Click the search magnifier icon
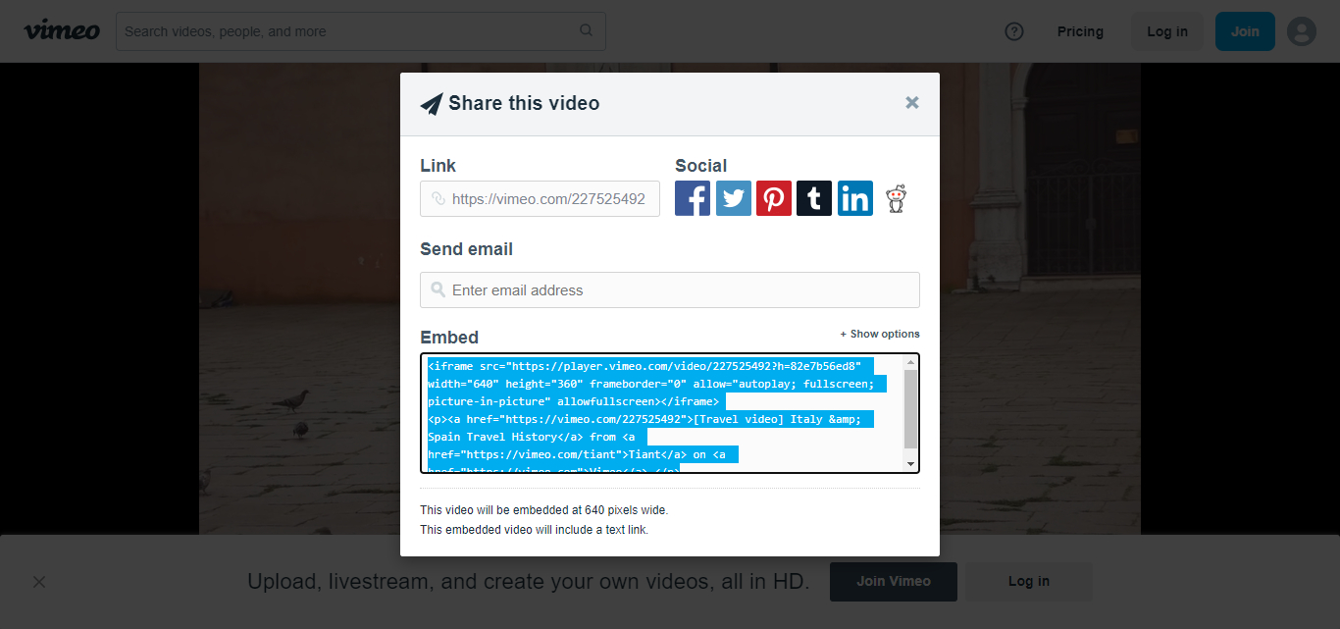Image resolution: width=1340 pixels, height=629 pixels. click(587, 30)
